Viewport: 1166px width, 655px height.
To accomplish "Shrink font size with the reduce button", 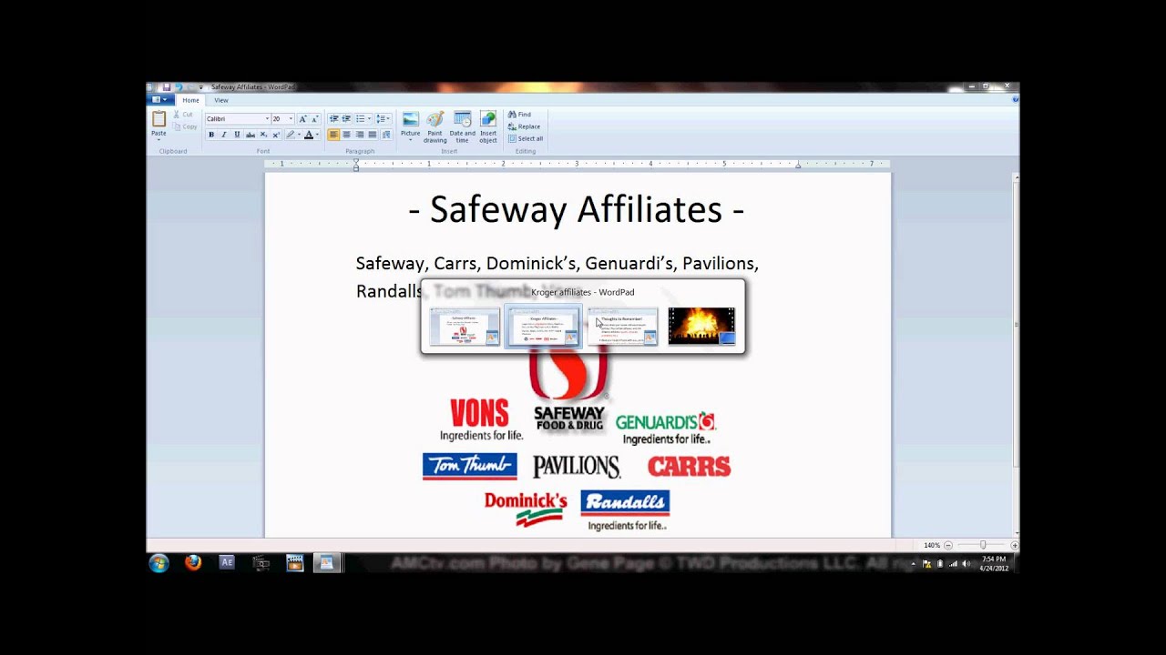I will (315, 119).
